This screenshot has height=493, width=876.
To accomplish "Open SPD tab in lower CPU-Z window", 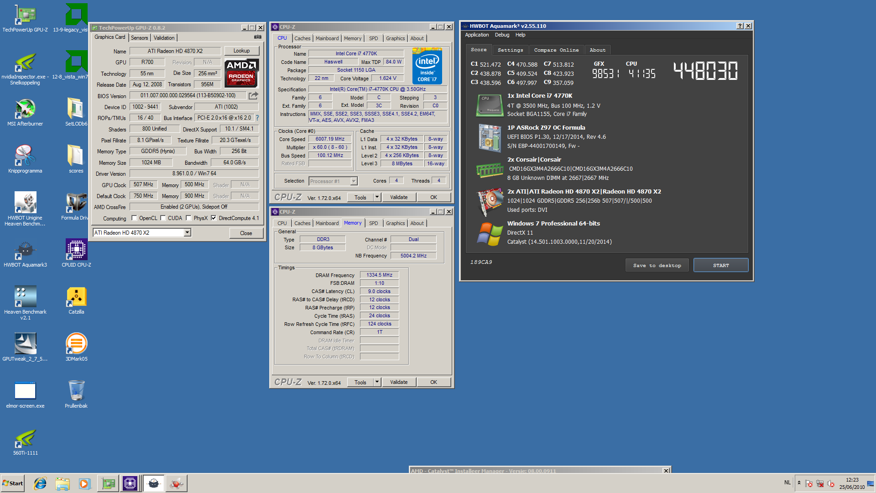I will [374, 223].
